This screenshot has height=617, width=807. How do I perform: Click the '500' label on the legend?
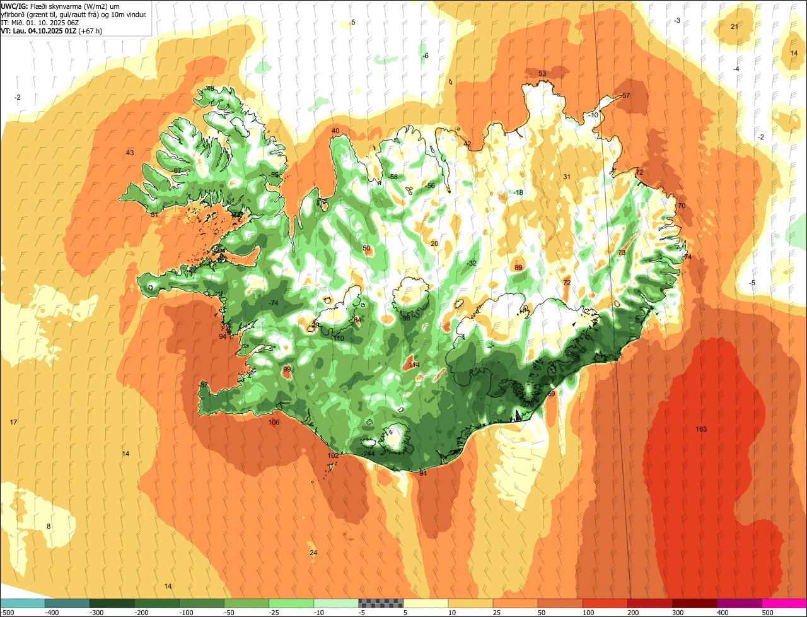click(768, 613)
